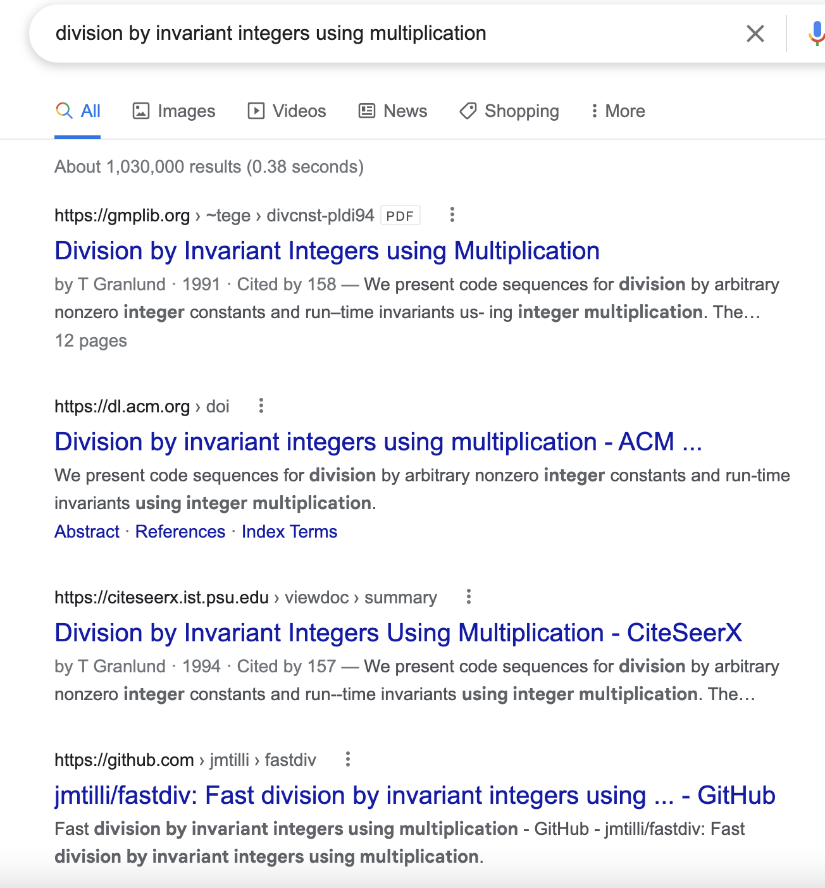825x888 pixels.
Task: Click the 'About 1,030,000 results' text
Action: pos(209,167)
